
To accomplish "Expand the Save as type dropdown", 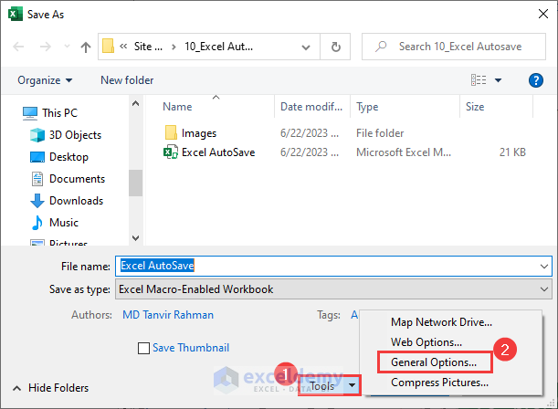I will [544, 289].
